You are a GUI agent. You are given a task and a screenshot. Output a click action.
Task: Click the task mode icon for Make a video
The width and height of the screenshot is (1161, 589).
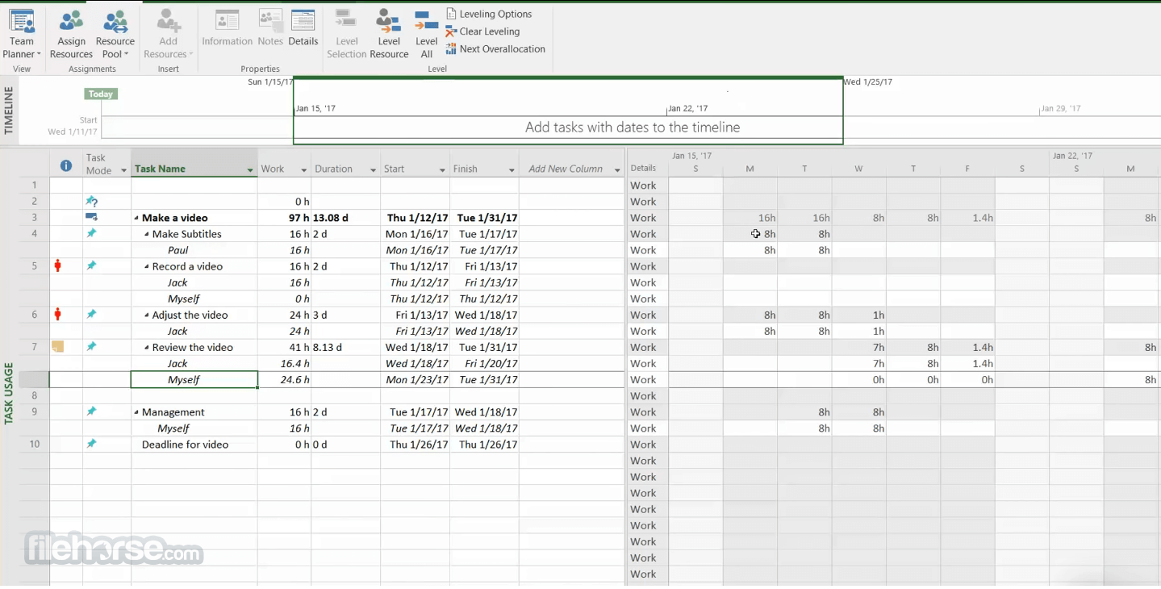(x=91, y=217)
